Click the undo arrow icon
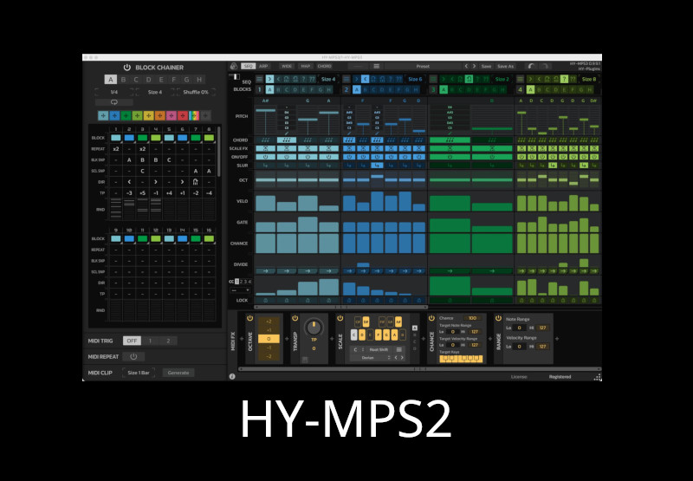The width and height of the screenshot is (693, 481). pyautogui.click(x=532, y=67)
